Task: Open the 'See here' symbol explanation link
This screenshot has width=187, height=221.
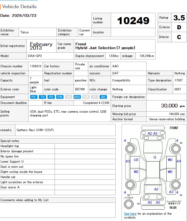Action: tap(130, 214)
